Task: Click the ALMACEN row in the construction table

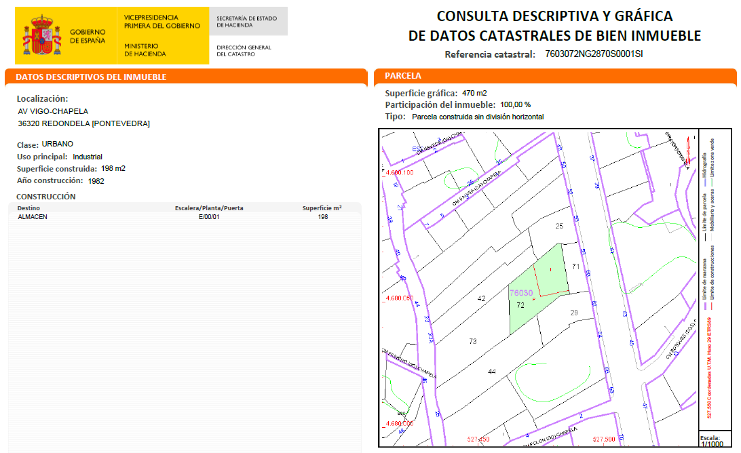Action: coord(33,217)
